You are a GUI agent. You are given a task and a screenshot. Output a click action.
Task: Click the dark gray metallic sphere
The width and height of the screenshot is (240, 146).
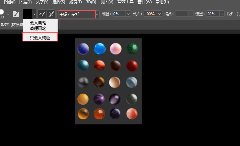click(83, 82)
